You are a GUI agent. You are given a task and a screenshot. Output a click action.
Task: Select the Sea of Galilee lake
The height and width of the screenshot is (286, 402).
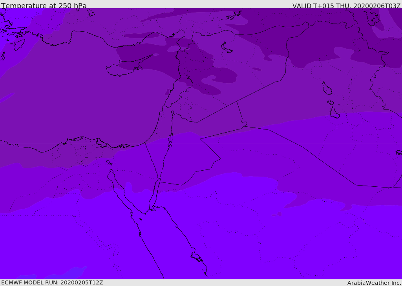pos(172,113)
